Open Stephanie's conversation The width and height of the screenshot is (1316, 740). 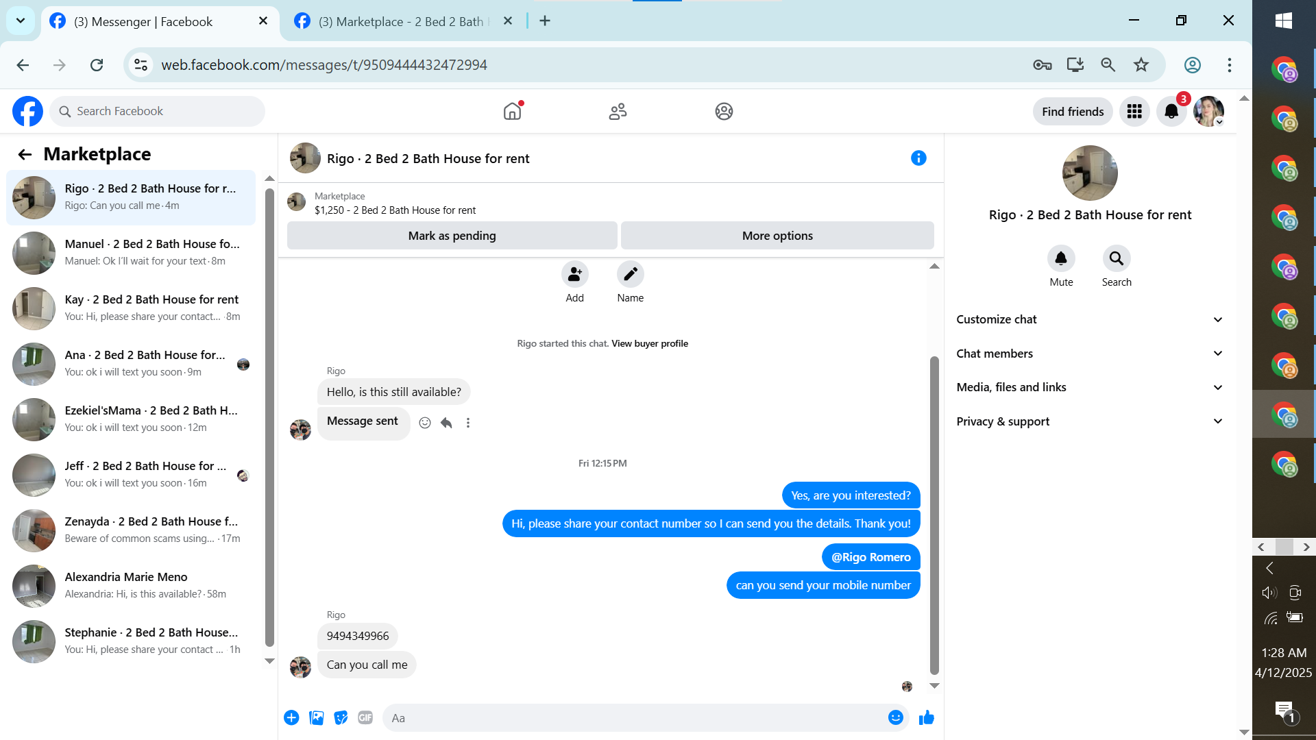point(131,641)
